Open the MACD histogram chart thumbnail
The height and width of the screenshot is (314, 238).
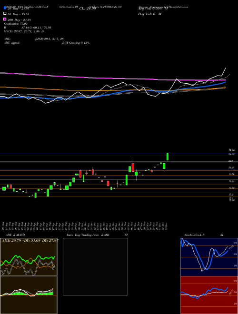(29, 295)
